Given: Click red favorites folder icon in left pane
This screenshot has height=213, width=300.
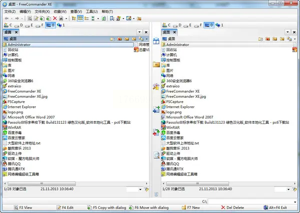Looking at the screenshot, I should click(x=119, y=39).
